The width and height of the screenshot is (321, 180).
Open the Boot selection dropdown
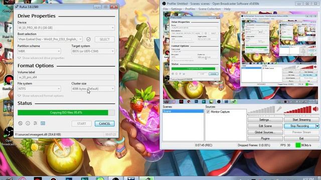pyautogui.click(x=50, y=39)
